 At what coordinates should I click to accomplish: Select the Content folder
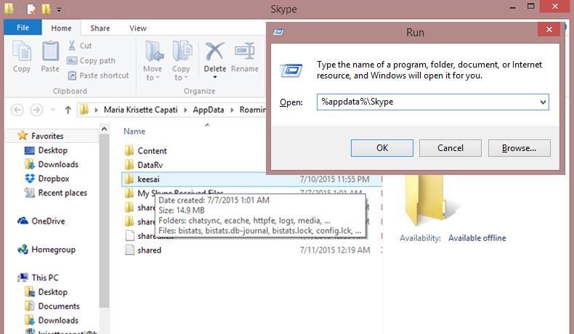(152, 151)
